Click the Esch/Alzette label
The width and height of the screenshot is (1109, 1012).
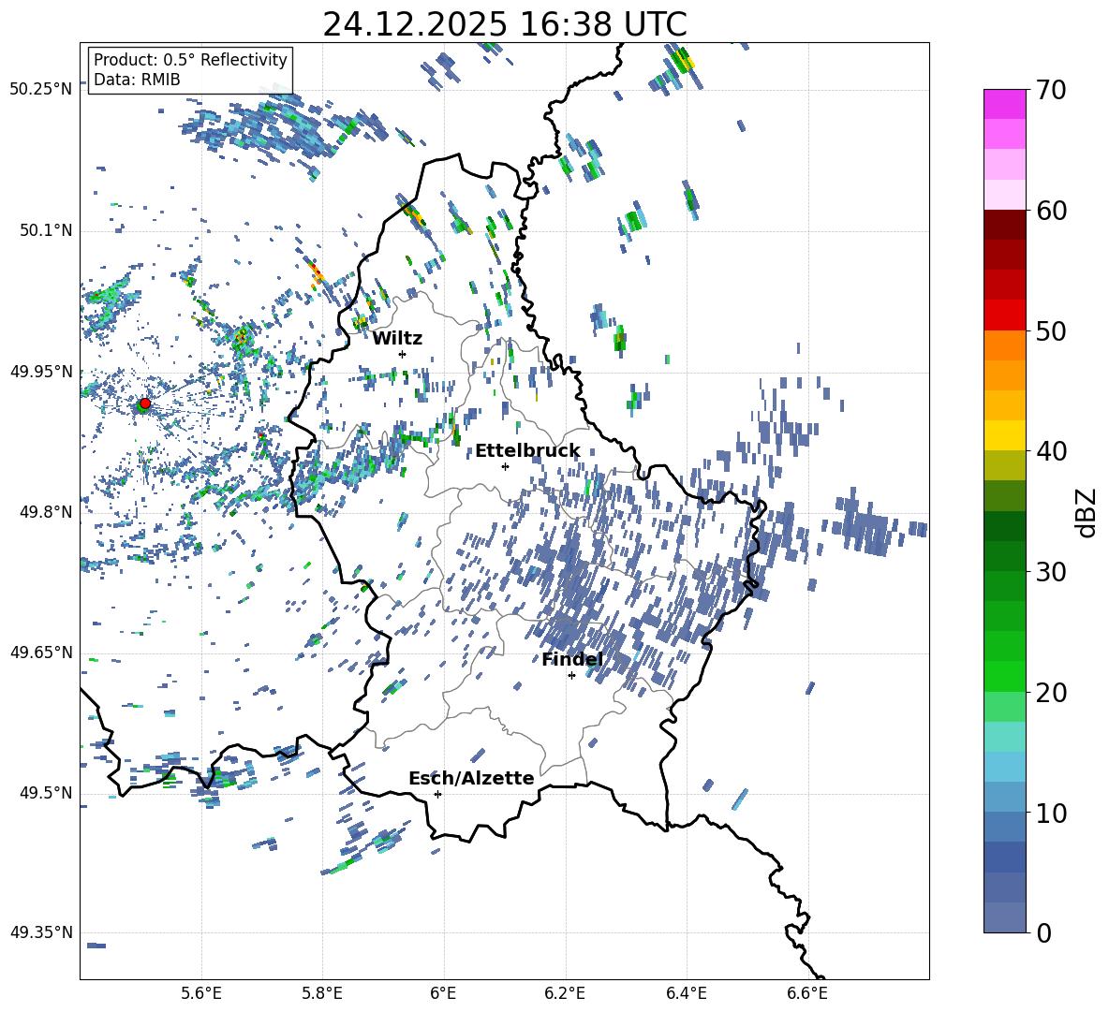[x=471, y=778]
